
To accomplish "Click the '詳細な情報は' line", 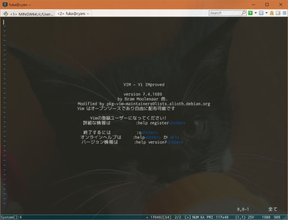I will [x=97, y=123].
